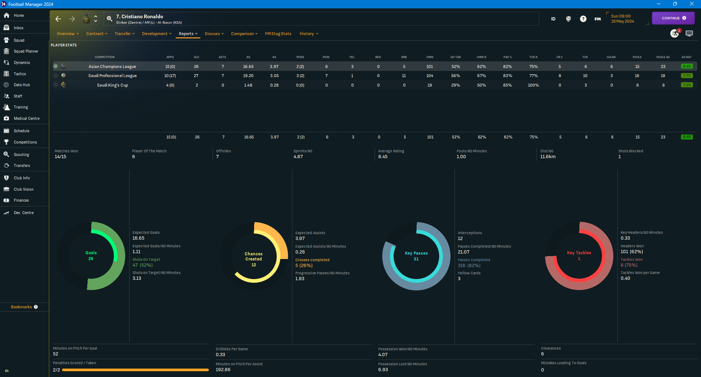Sort table by the AV RAT column

coord(686,57)
